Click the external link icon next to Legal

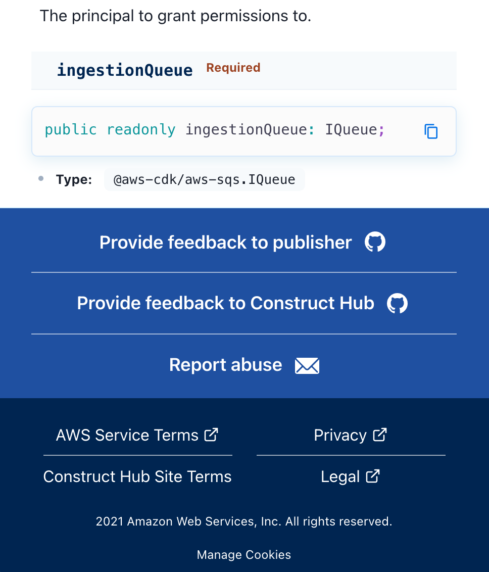[373, 475]
